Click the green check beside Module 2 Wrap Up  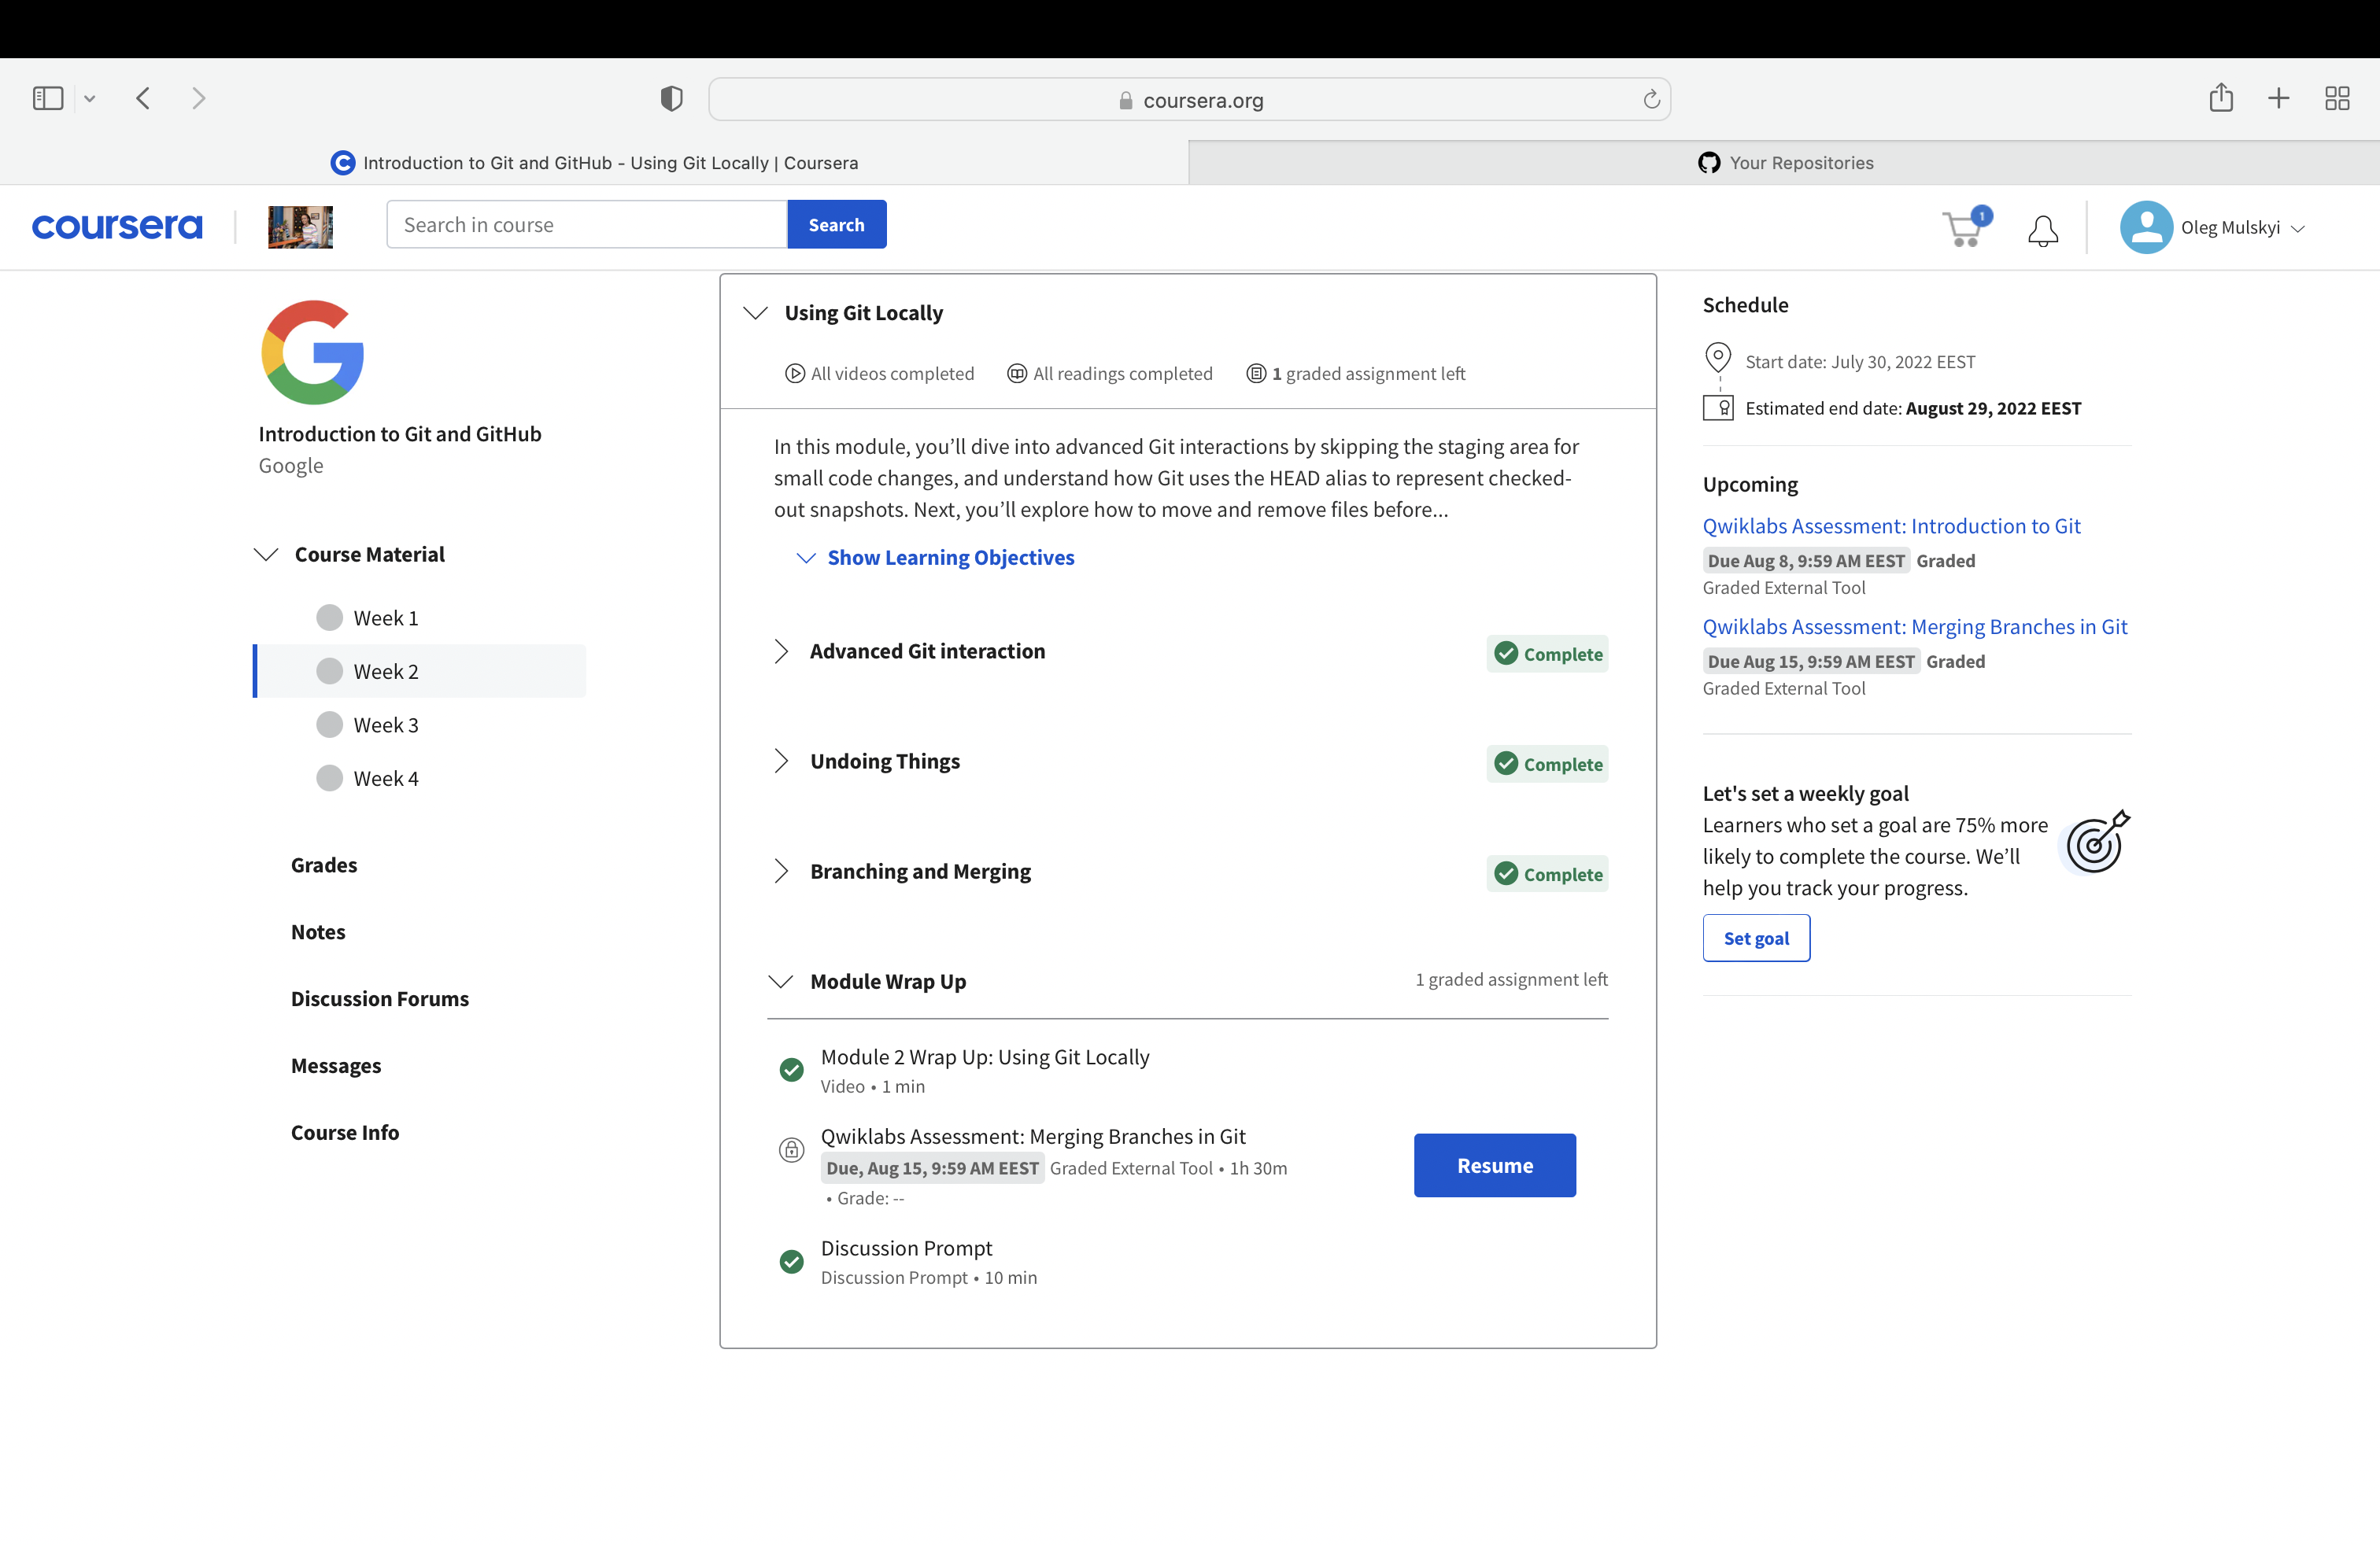(x=791, y=1071)
